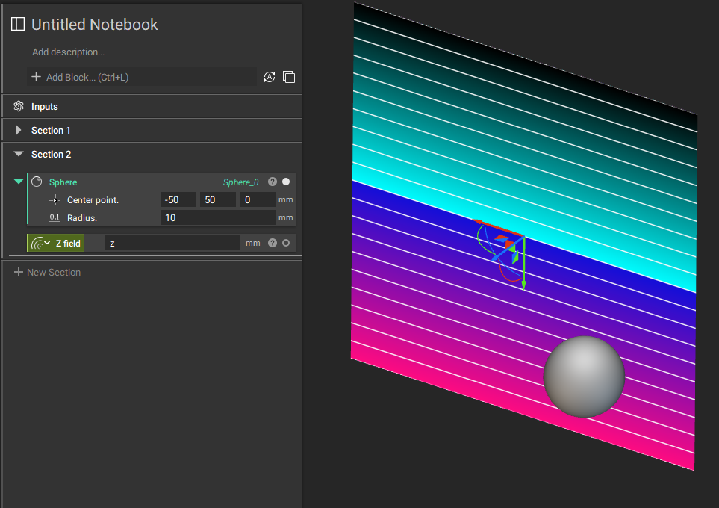Viewport: 719px width, 508px height.
Task: Click the auto-recompute icon beside Add Block
Action: (270, 77)
